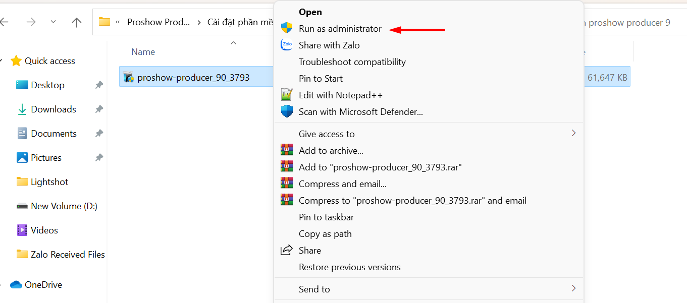
Task: Go up one folder level
Action: click(x=77, y=22)
